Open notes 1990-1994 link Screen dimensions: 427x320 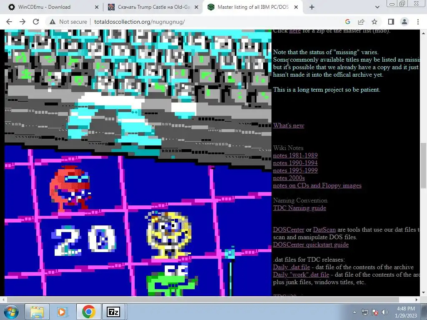pyautogui.click(x=295, y=163)
